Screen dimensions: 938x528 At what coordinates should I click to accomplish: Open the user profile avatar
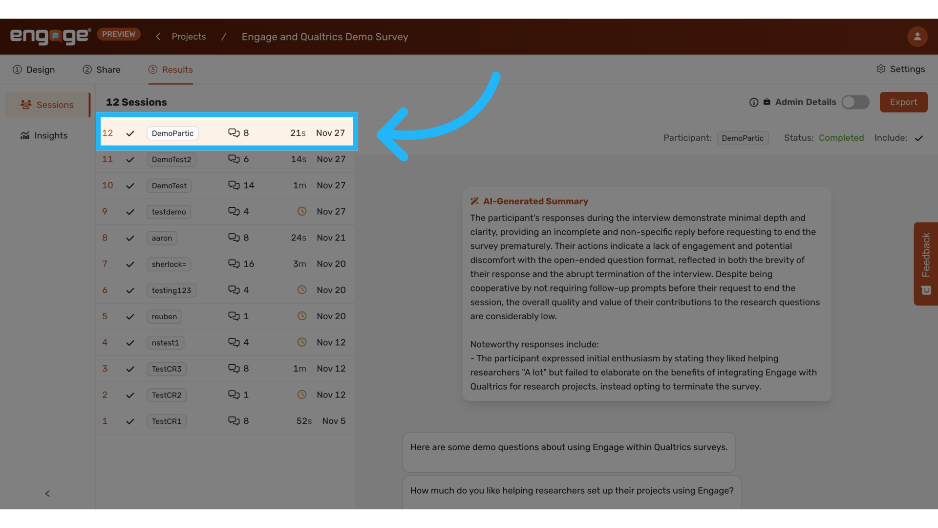[917, 37]
